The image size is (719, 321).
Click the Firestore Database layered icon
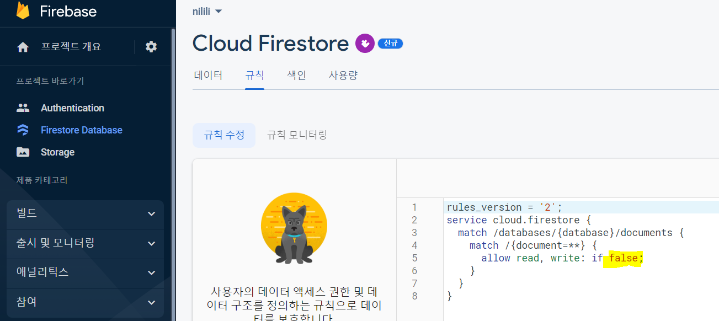[x=23, y=130]
